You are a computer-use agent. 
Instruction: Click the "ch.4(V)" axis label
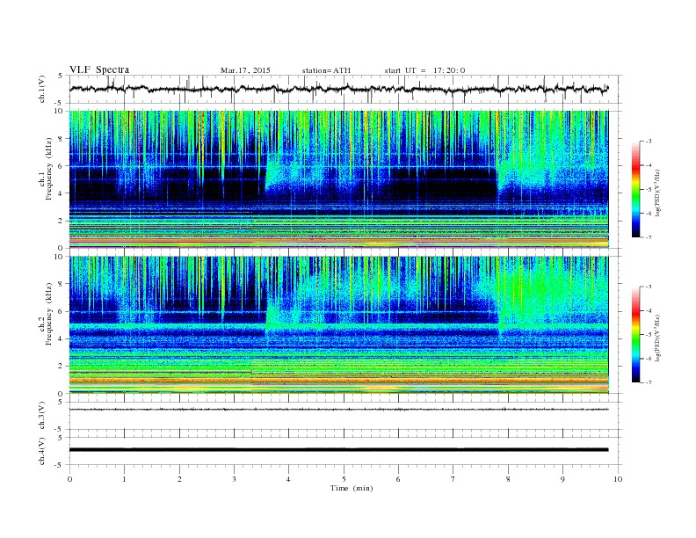click(42, 451)
